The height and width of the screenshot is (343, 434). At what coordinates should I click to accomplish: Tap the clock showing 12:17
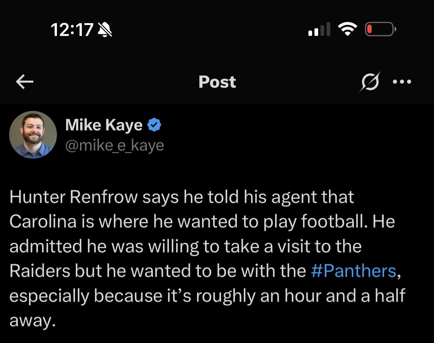click(x=73, y=30)
